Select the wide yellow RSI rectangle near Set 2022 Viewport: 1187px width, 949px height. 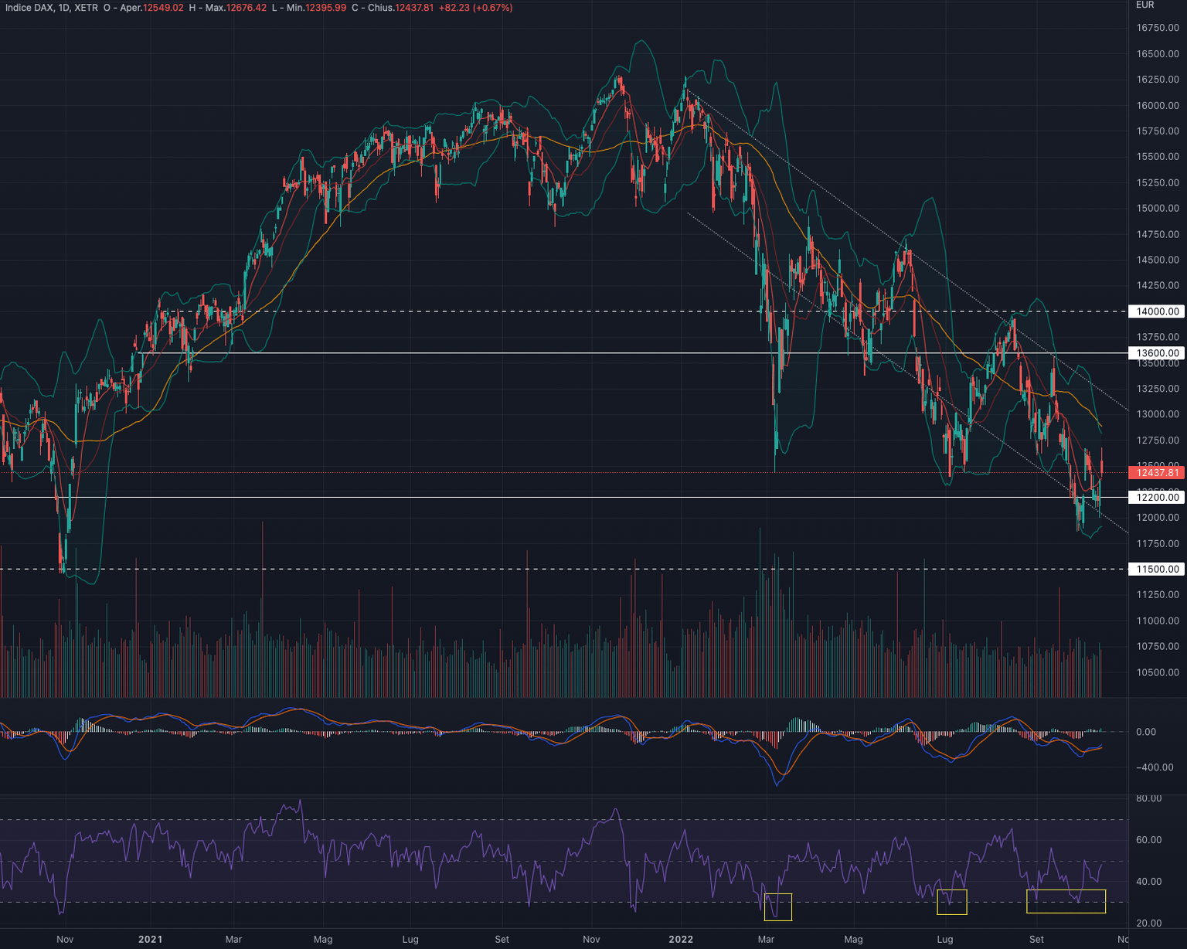(1066, 901)
